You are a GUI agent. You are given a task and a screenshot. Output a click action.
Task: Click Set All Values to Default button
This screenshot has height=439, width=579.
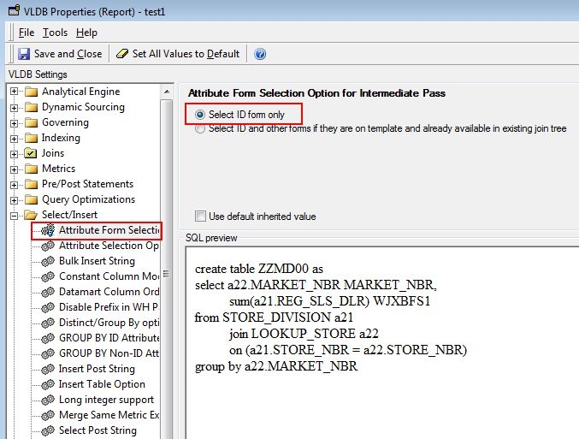[178, 54]
